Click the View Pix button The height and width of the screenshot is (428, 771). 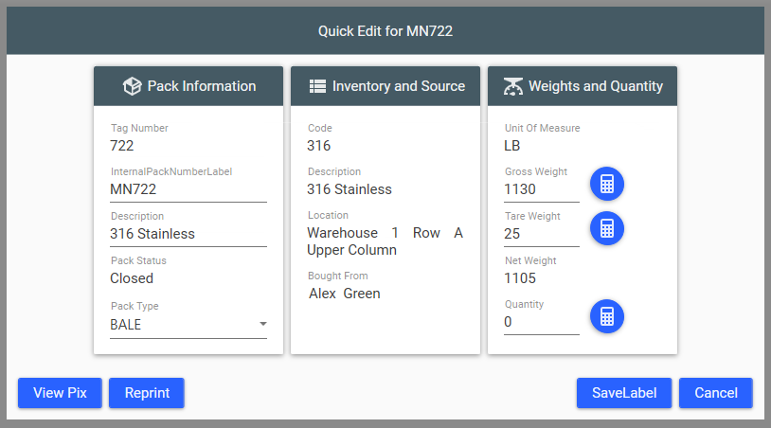(x=60, y=393)
